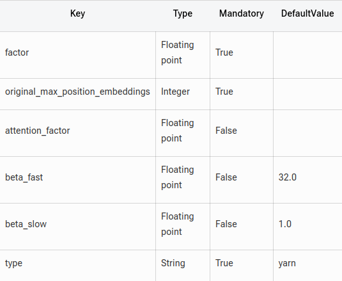The image size is (342, 281).
Task: Click the Type column header
Action: pyautogui.click(x=183, y=13)
